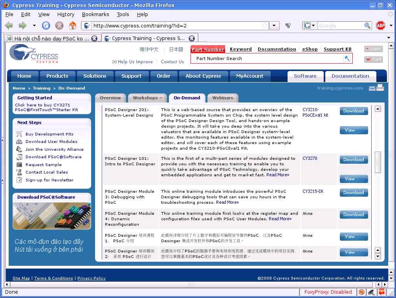
Task: Open the history dropdown next to forward arrow
Action: coord(34,26)
